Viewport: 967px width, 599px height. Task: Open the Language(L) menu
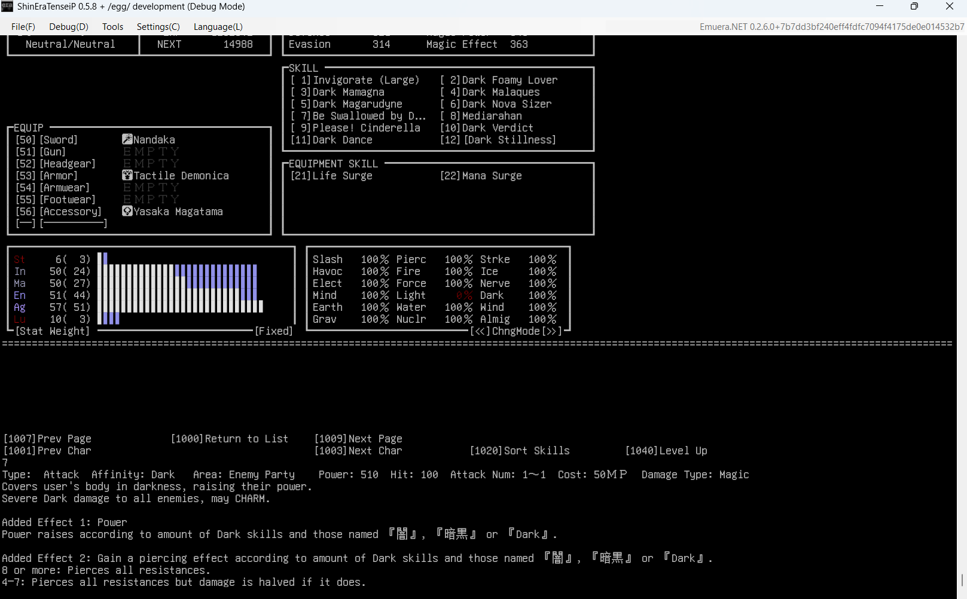pyautogui.click(x=218, y=27)
